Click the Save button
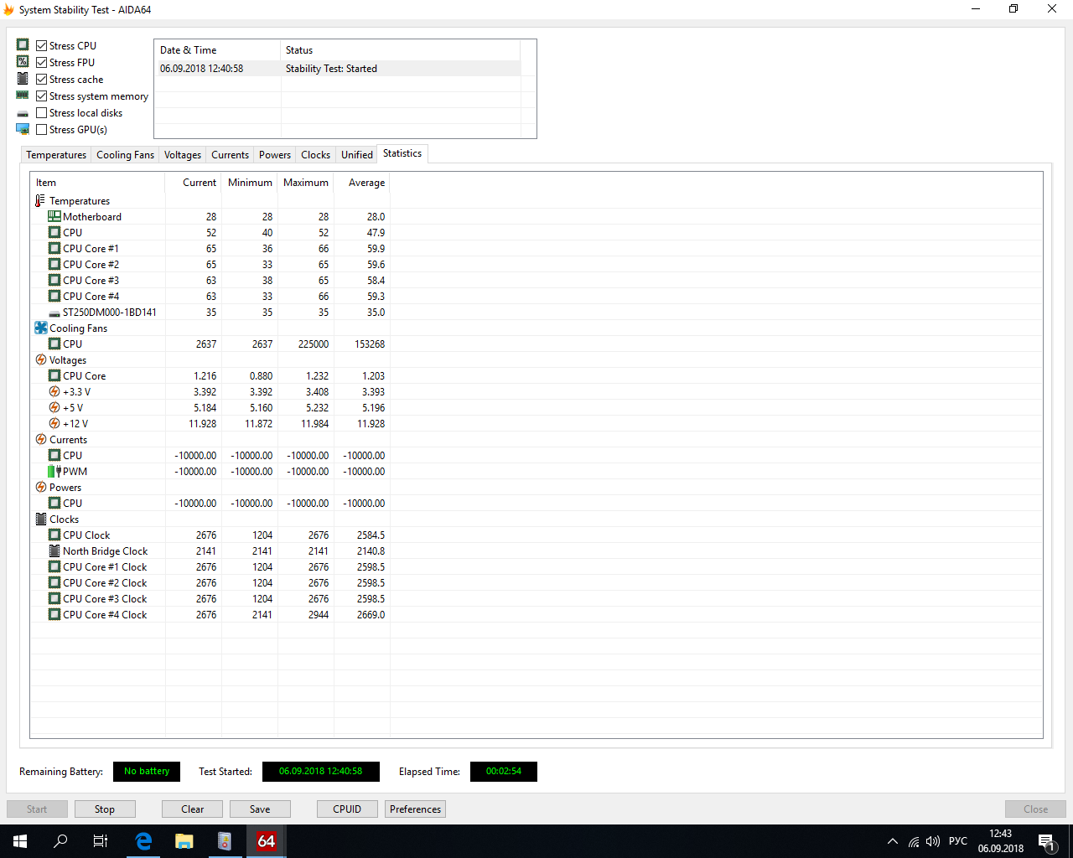 (260, 809)
